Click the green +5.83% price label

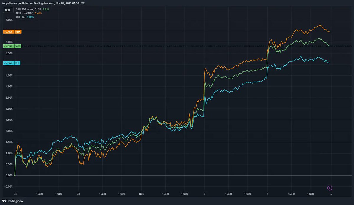coord(8,46)
